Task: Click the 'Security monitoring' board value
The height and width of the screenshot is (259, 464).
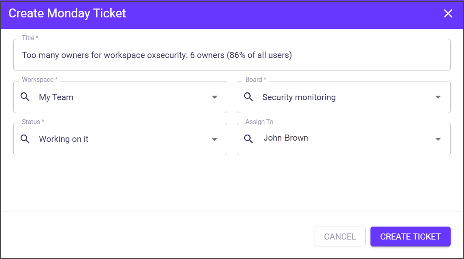Action: [x=299, y=97]
